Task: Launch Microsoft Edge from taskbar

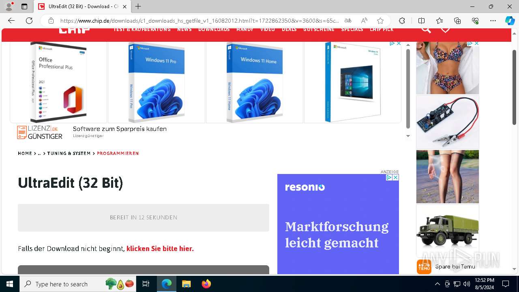Action: 167,284
